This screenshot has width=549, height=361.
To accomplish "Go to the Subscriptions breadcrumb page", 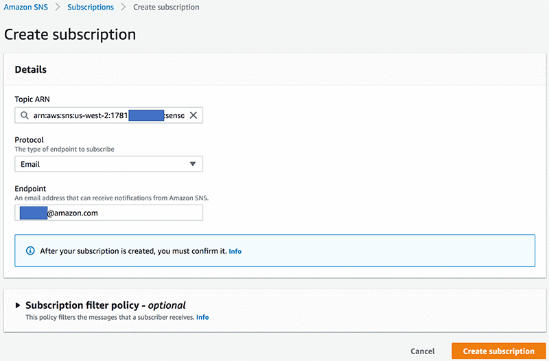I will (91, 8).
